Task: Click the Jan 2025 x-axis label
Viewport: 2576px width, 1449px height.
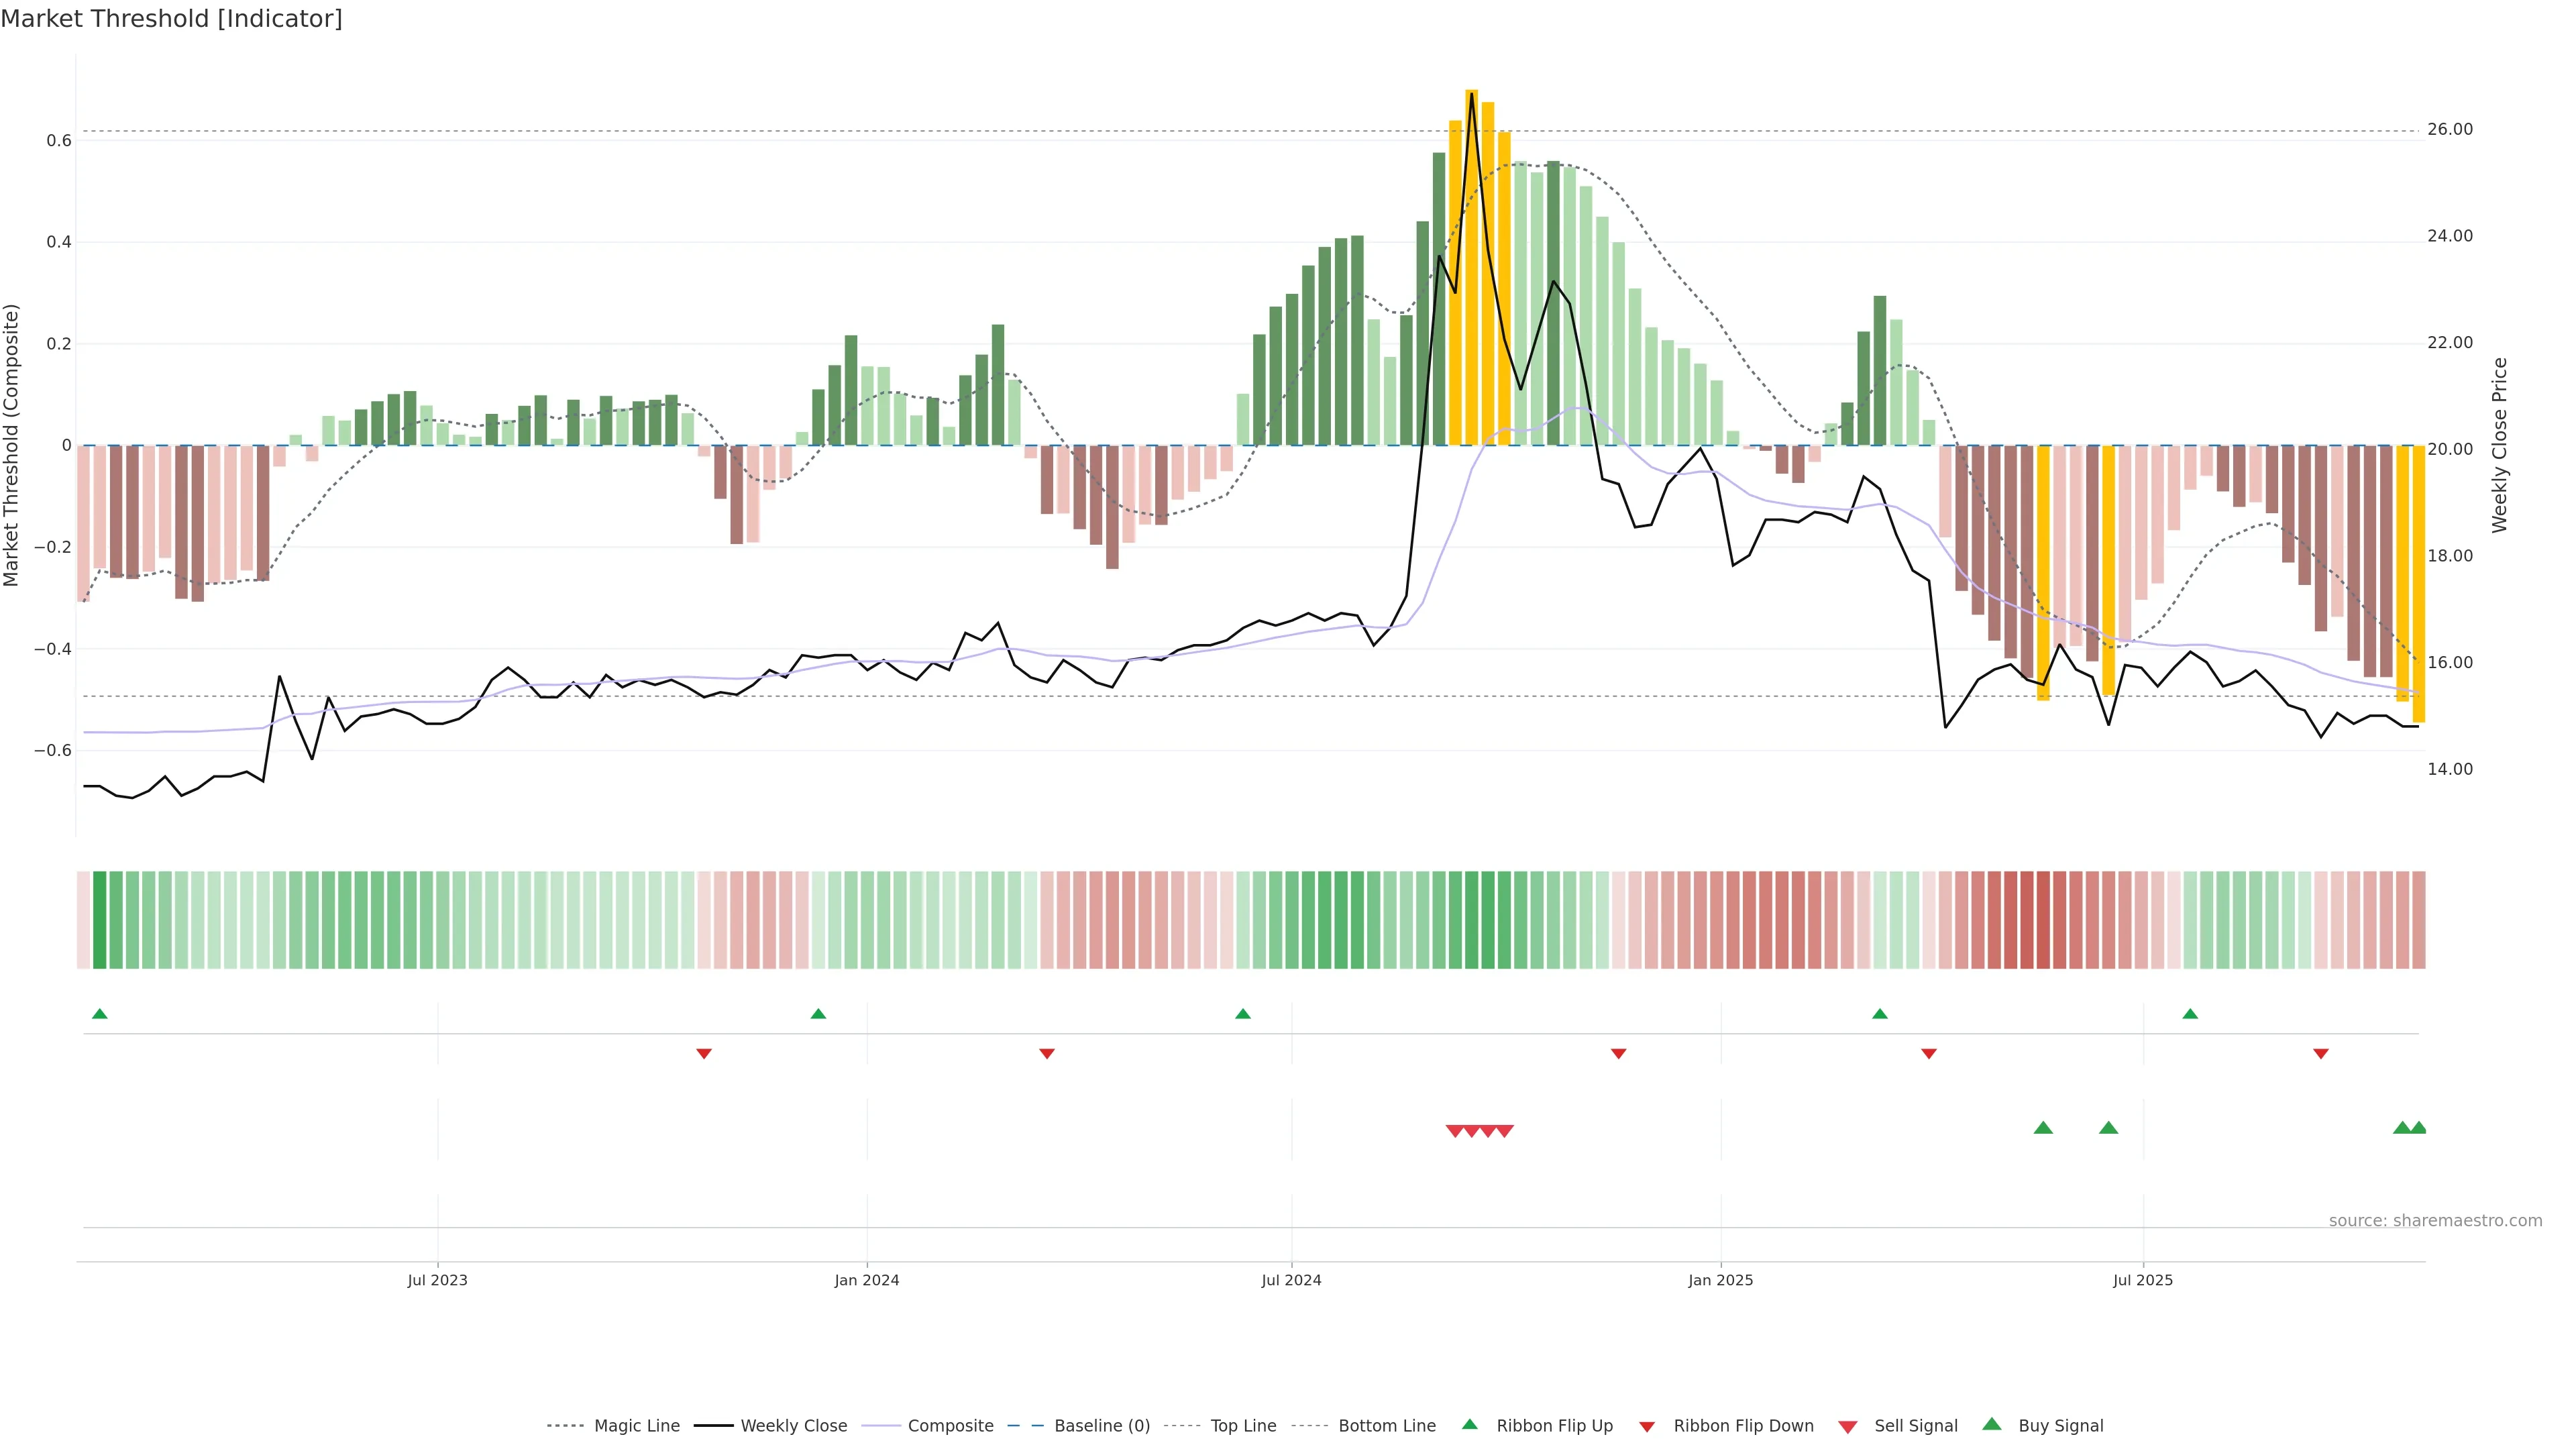Action: (x=1720, y=1280)
